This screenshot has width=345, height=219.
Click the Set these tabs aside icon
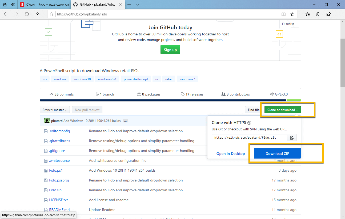coord(13,5)
